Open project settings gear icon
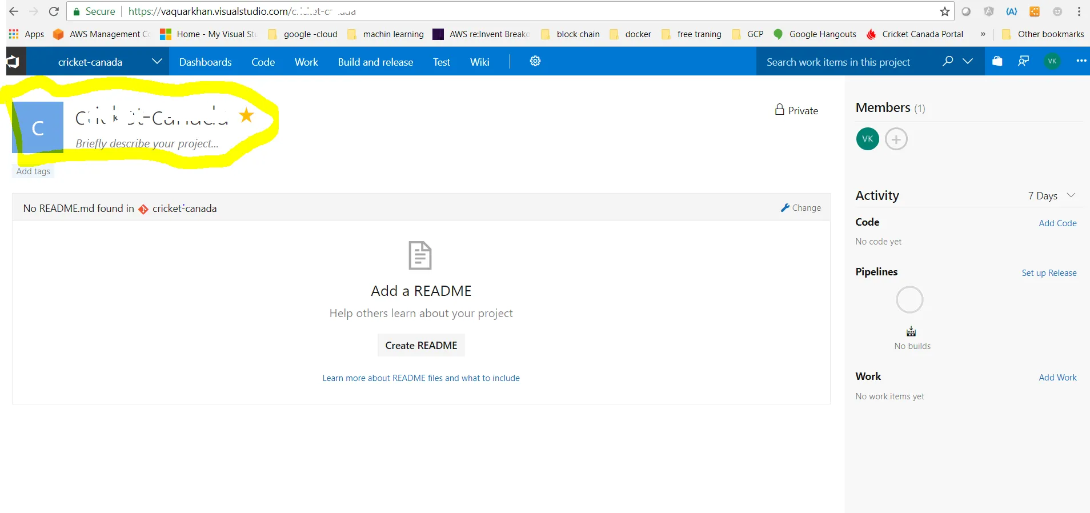Viewport: 1090px width, 513px height. click(535, 61)
